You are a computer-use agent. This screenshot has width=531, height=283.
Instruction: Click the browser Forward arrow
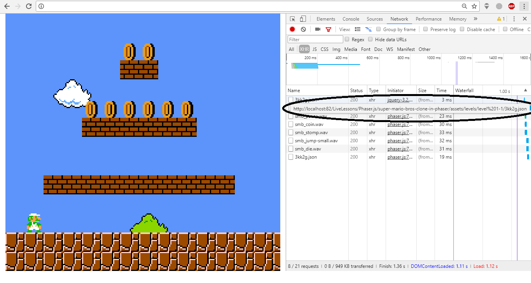click(17, 6)
